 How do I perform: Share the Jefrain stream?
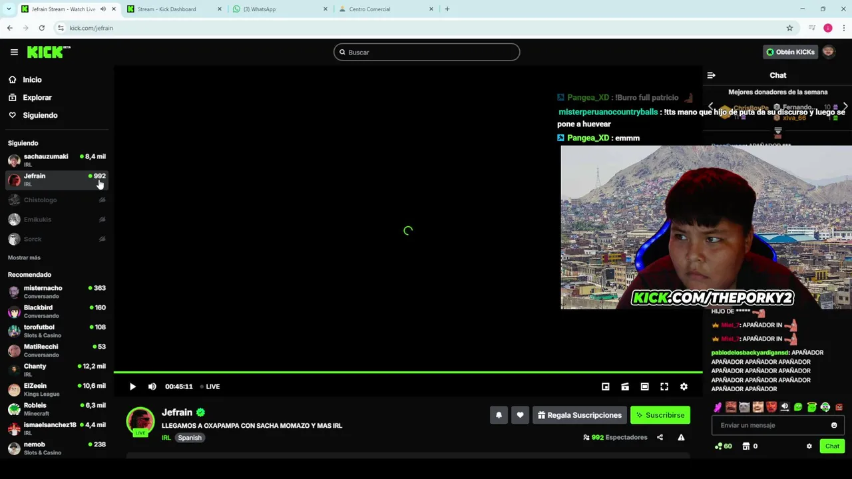(x=660, y=437)
